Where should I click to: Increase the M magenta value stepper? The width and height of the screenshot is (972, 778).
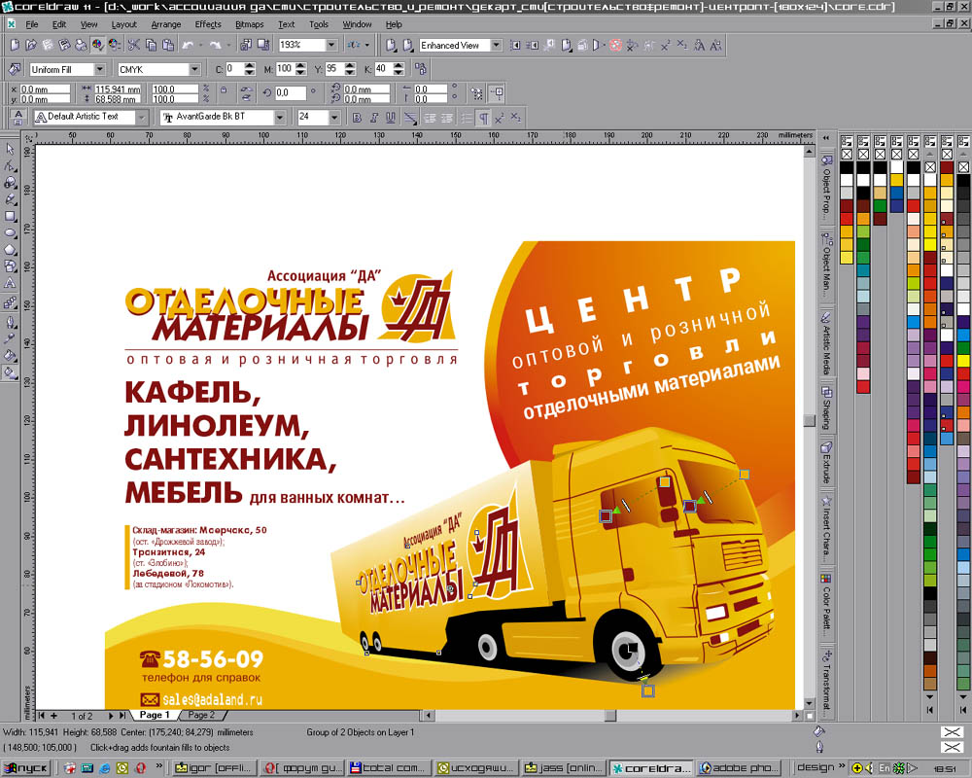(x=301, y=65)
